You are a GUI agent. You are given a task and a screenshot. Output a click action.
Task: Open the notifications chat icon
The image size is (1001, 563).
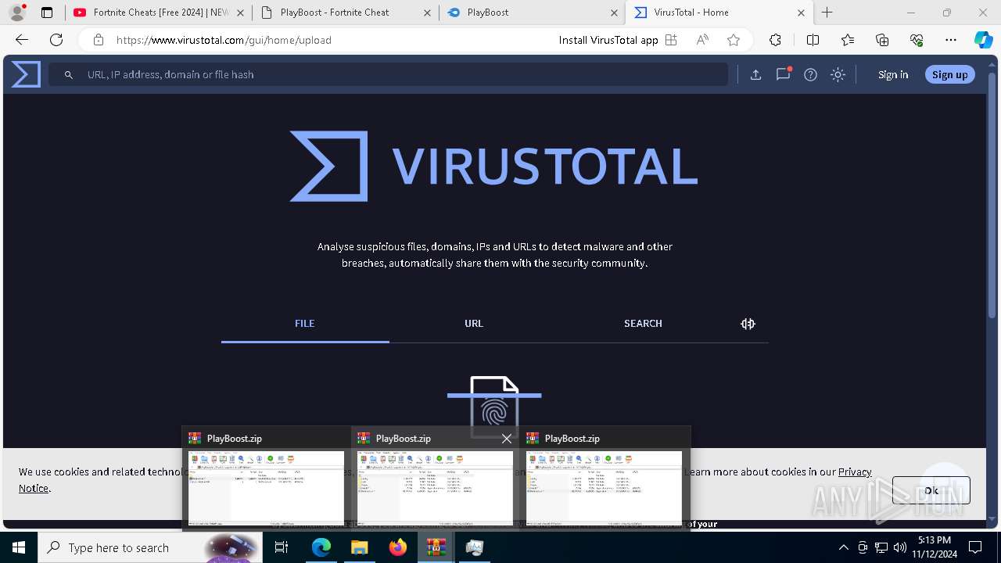coord(783,74)
